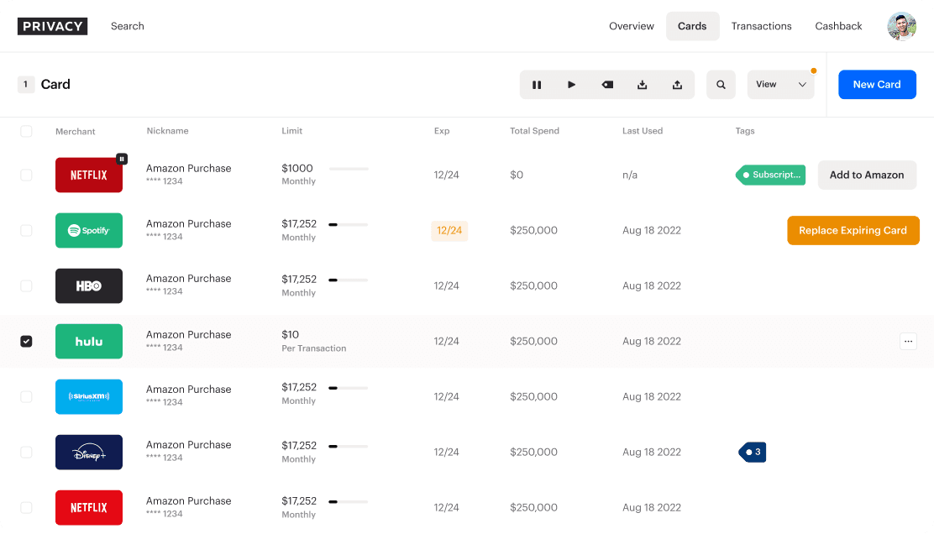934x534 pixels.
Task: Check the SiriusXM row checkbox
Action: tap(26, 396)
